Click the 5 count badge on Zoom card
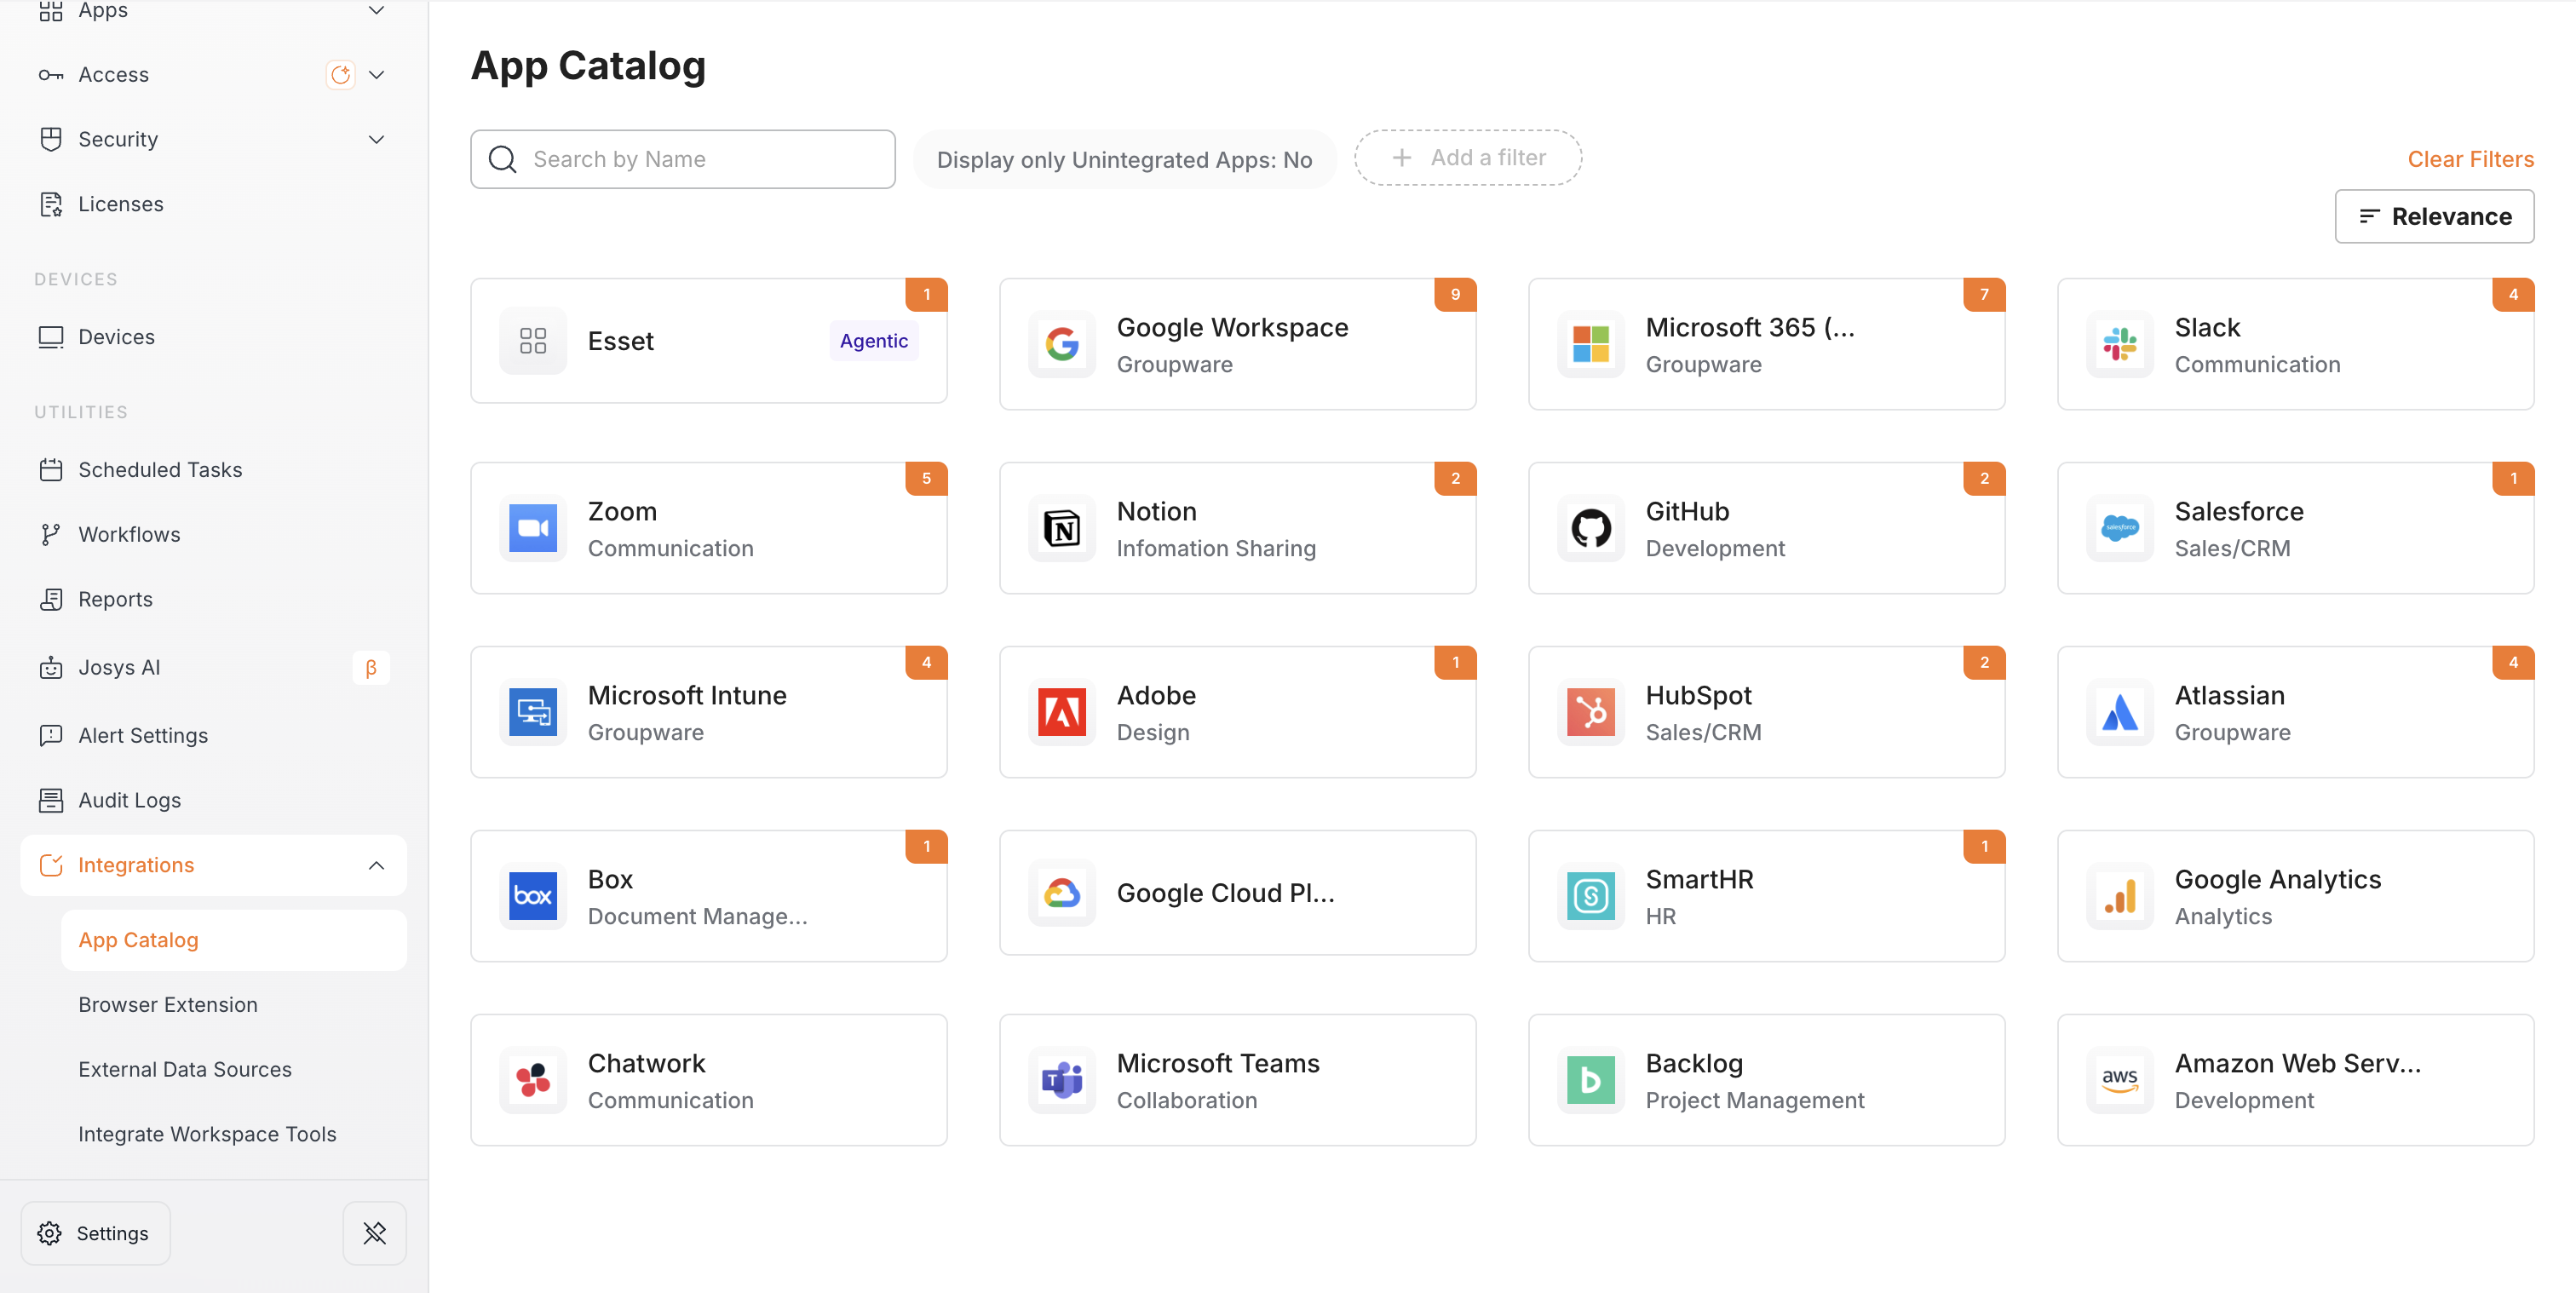 [926, 479]
